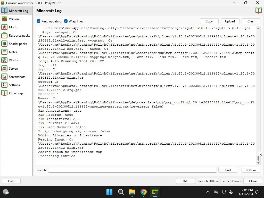The width and height of the screenshot is (264, 198).
Task: Click the Servers label in sidebar
Action: pyautogui.click(x=14, y=69)
